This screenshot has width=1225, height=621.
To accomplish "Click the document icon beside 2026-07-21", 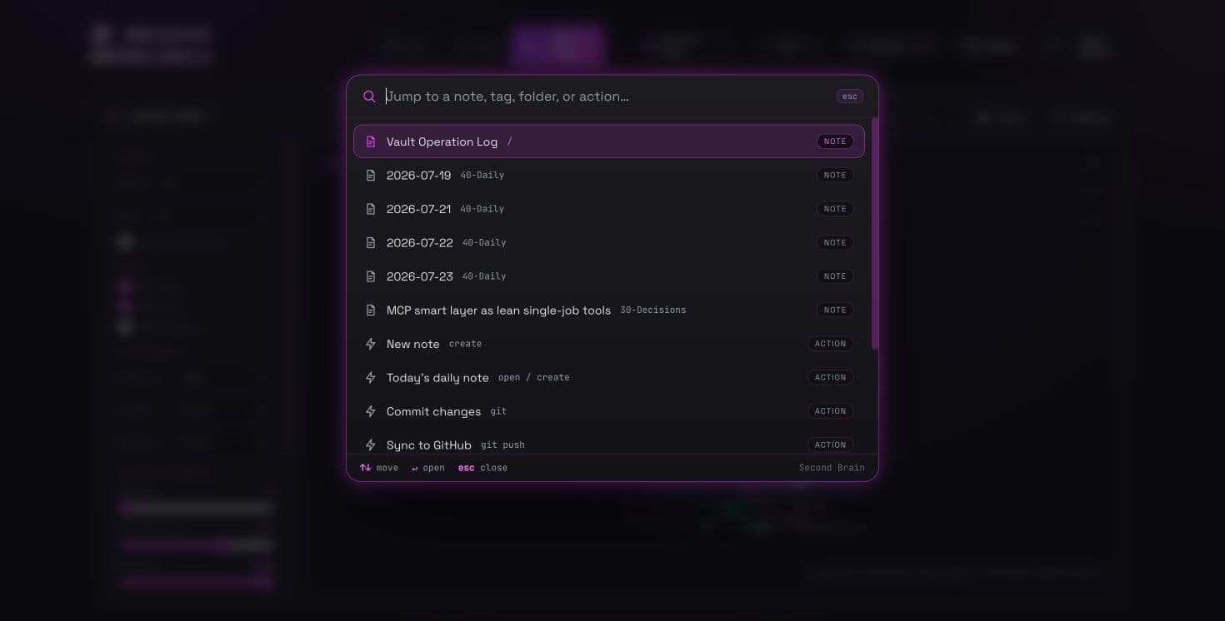I will 371,209.
